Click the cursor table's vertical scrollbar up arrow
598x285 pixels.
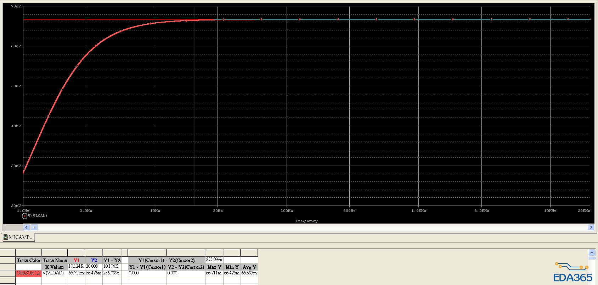592,253
